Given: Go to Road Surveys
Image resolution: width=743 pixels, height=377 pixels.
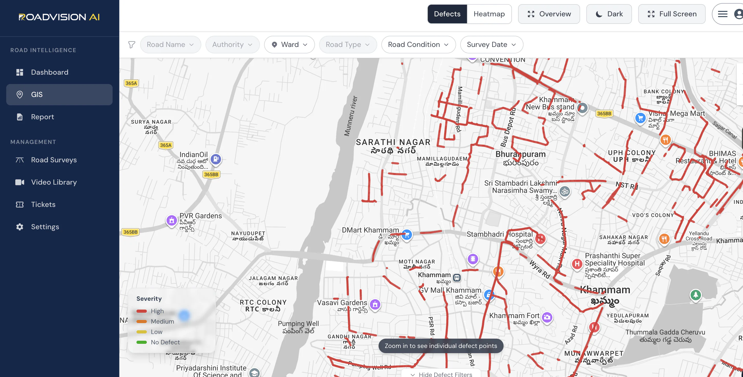Looking at the screenshot, I should click(59, 160).
